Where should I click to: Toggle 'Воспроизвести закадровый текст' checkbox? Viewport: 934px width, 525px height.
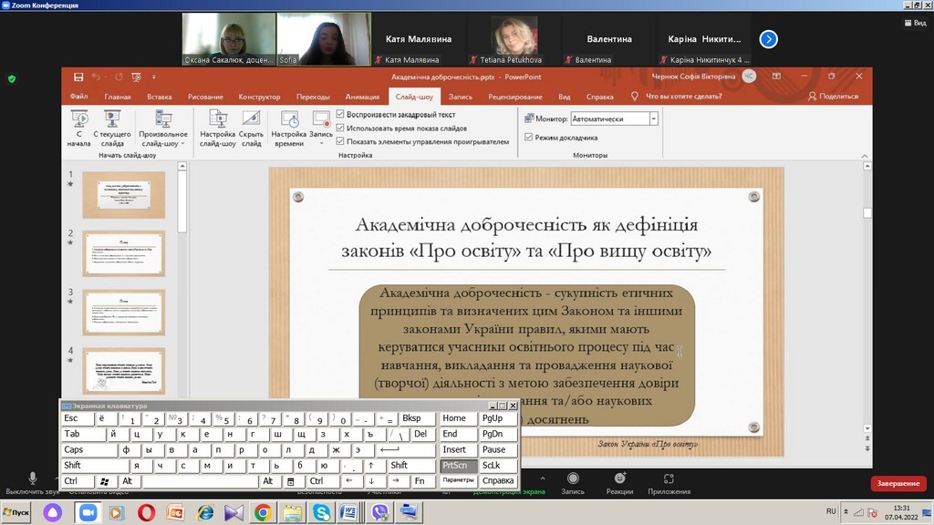click(x=341, y=115)
